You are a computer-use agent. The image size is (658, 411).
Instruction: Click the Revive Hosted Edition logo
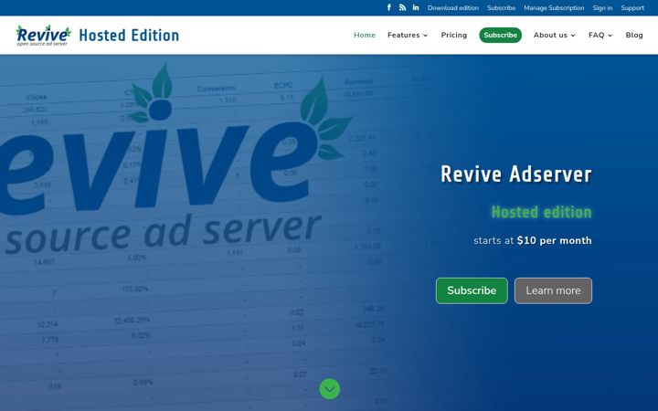pyautogui.click(x=98, y=36)
